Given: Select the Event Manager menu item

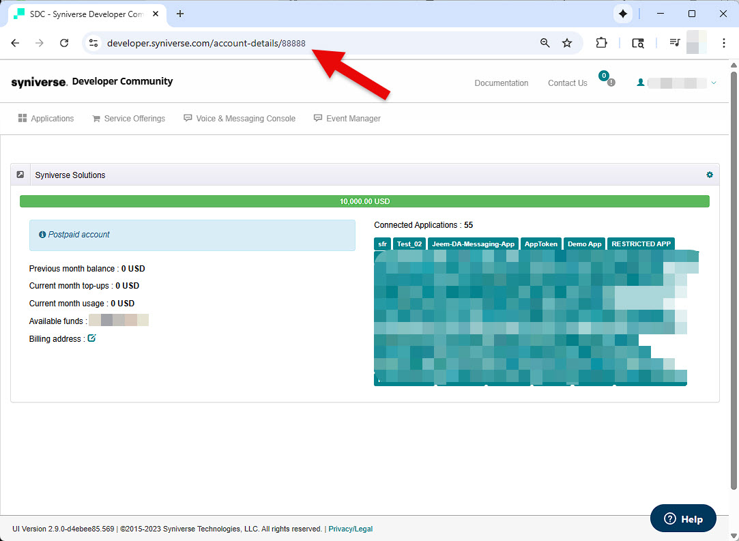Looking at the screenshot, I should [x=347, y=119].
